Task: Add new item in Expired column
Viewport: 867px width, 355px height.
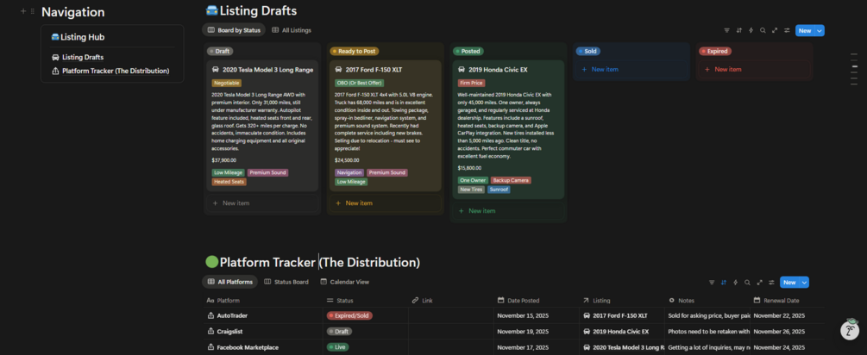Action: (x=754, y=70)
